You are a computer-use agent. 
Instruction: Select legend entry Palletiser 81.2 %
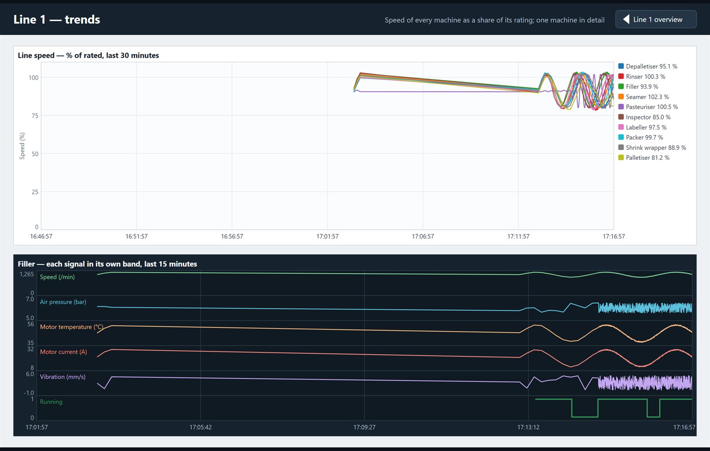pyautogui.click(x=644, y=158)
